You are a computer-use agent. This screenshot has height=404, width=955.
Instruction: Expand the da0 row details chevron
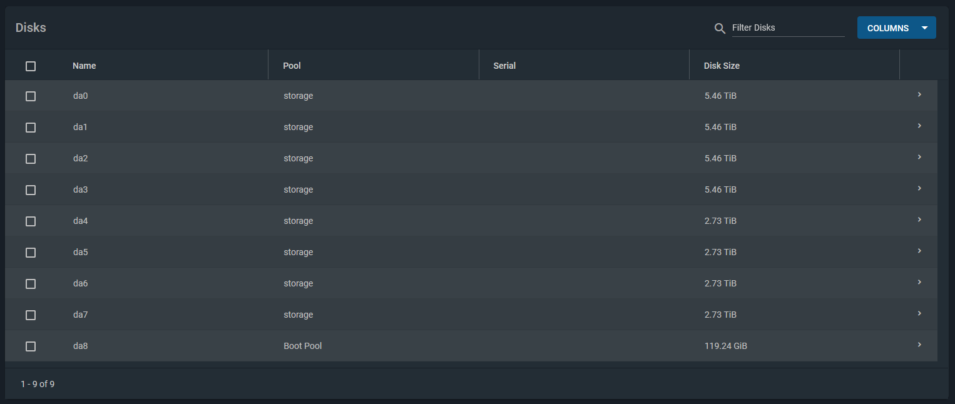(919, 94)
